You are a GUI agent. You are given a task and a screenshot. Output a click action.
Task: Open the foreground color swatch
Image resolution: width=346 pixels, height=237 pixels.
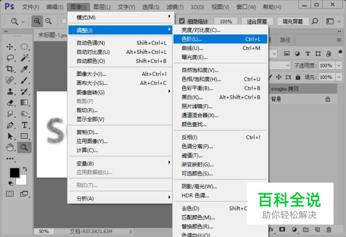pyautogui.click(x=14, y=173)
